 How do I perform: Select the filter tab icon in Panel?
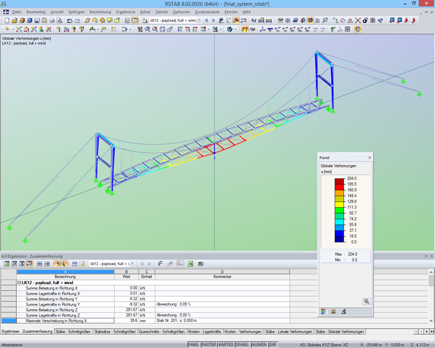tap(343, 311)
